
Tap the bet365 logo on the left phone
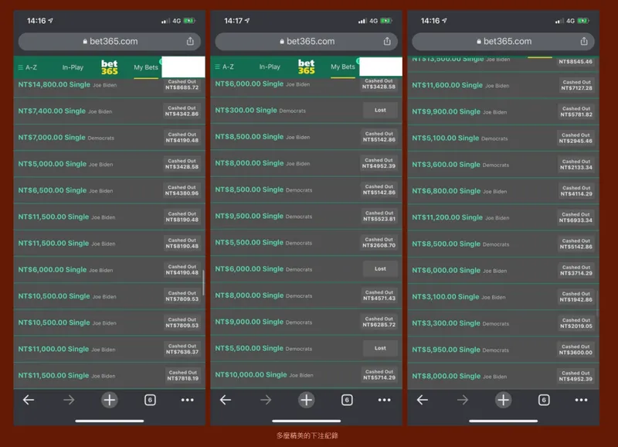tap(109, 67)
